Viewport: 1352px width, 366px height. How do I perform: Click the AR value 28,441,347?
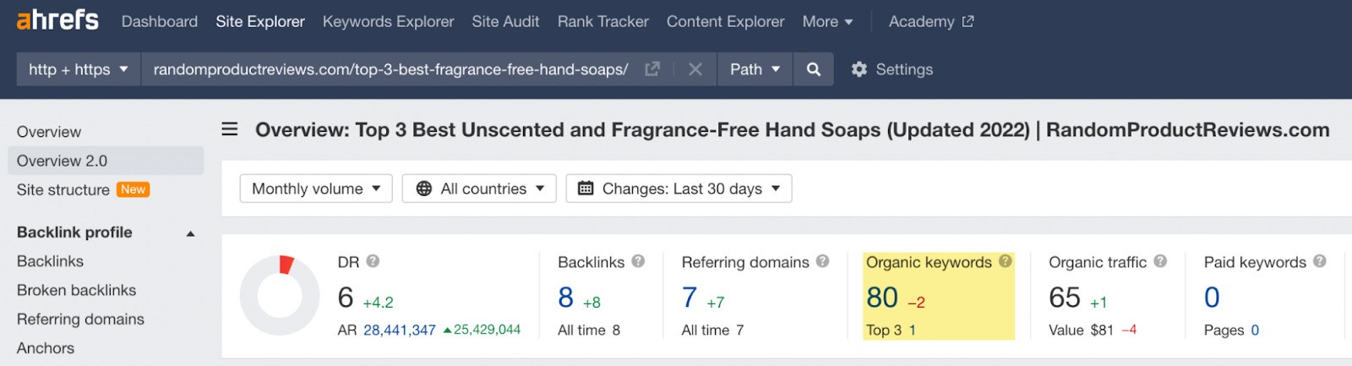coord(400,330)
